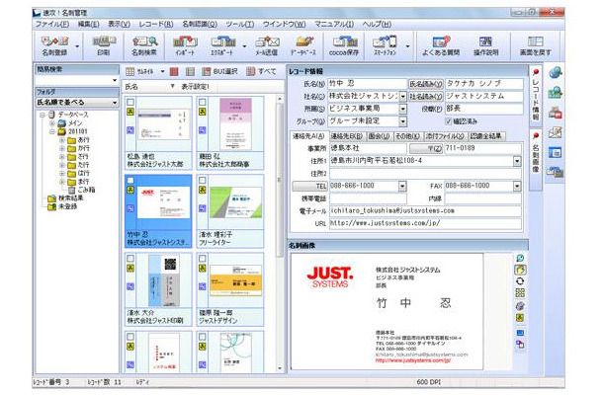
Task: Open the 名刺登録 card registration tool
Action: pyautogui.click(x=54, y=46)
